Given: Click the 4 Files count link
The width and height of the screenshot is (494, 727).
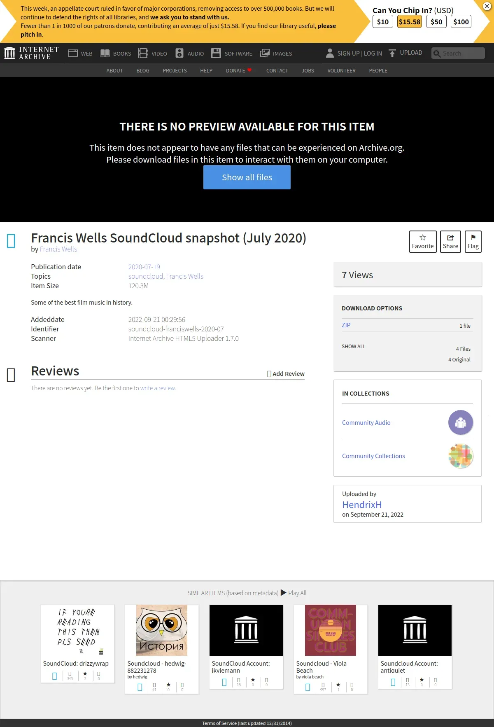Looking at the screenshot, I should [463, 349].
